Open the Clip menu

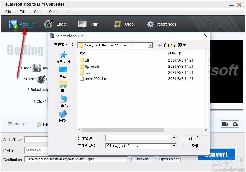pos(37,12)
